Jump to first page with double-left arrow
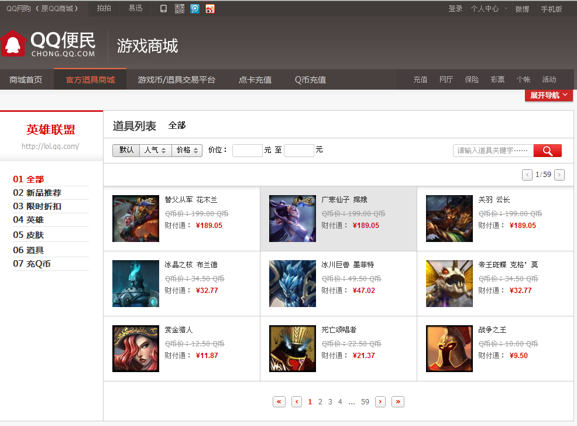This screenshot has width=577, height=426. [279, 401]
